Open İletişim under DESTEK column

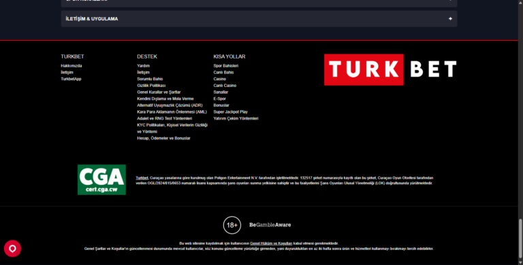click(x=144, y=72)
